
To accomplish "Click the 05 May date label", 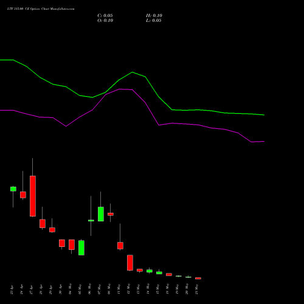I will 80,289.
